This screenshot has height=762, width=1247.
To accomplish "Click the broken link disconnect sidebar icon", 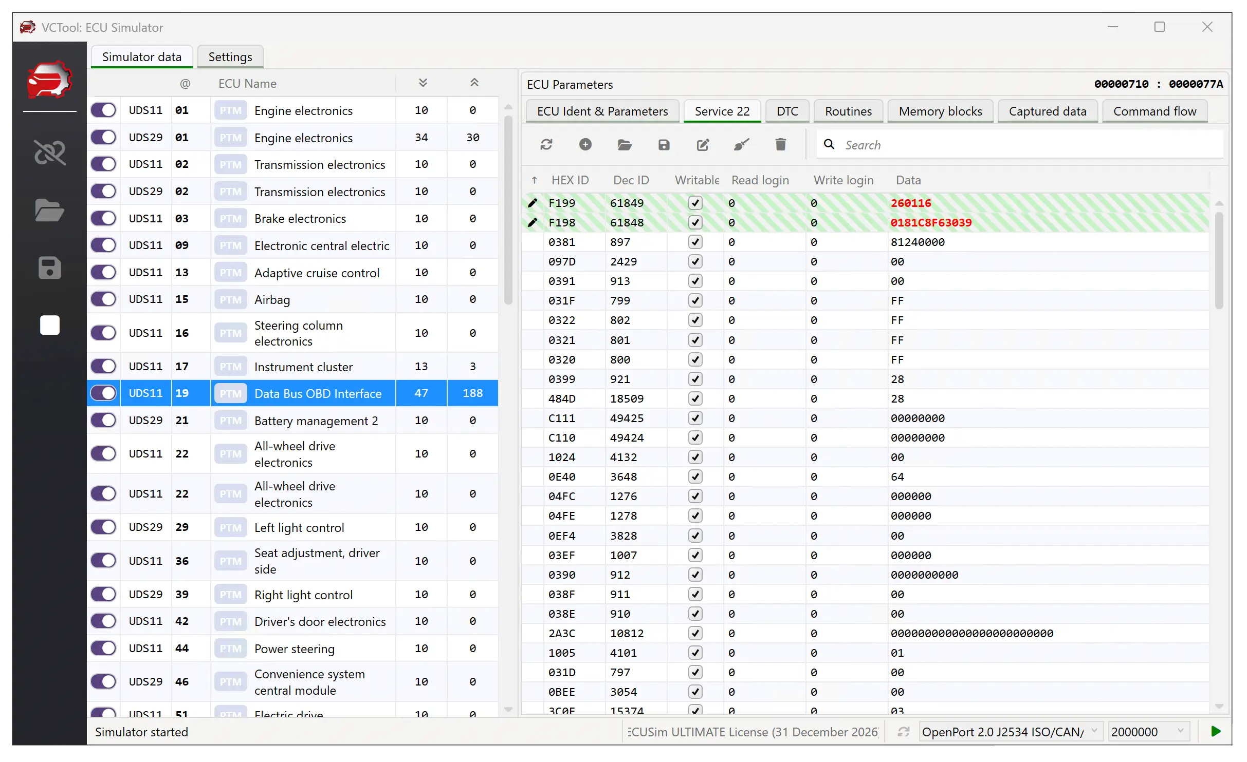I will coord(49,153).
